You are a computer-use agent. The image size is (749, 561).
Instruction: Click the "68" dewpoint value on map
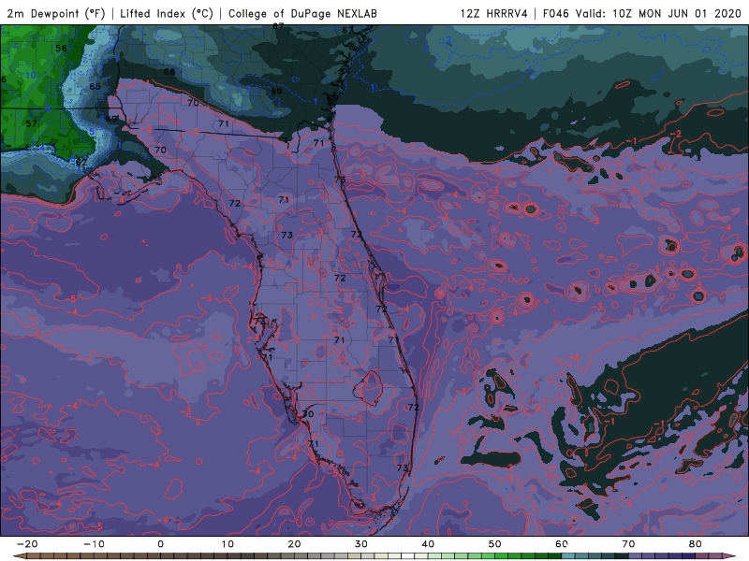[x=169, y=72]
